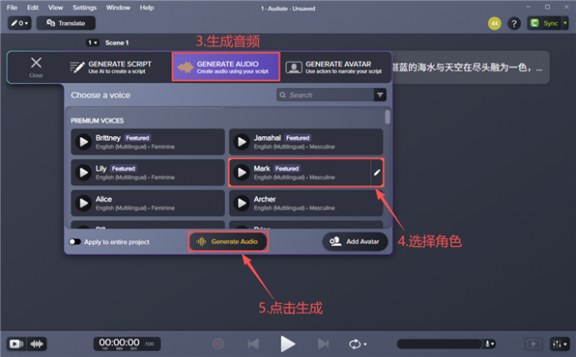
Task: Open the Settings menu
Action: (85, 8)
